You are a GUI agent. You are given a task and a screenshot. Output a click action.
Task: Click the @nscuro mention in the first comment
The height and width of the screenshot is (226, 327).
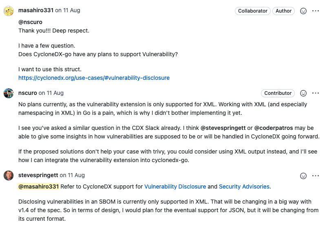tap(30, 22)
